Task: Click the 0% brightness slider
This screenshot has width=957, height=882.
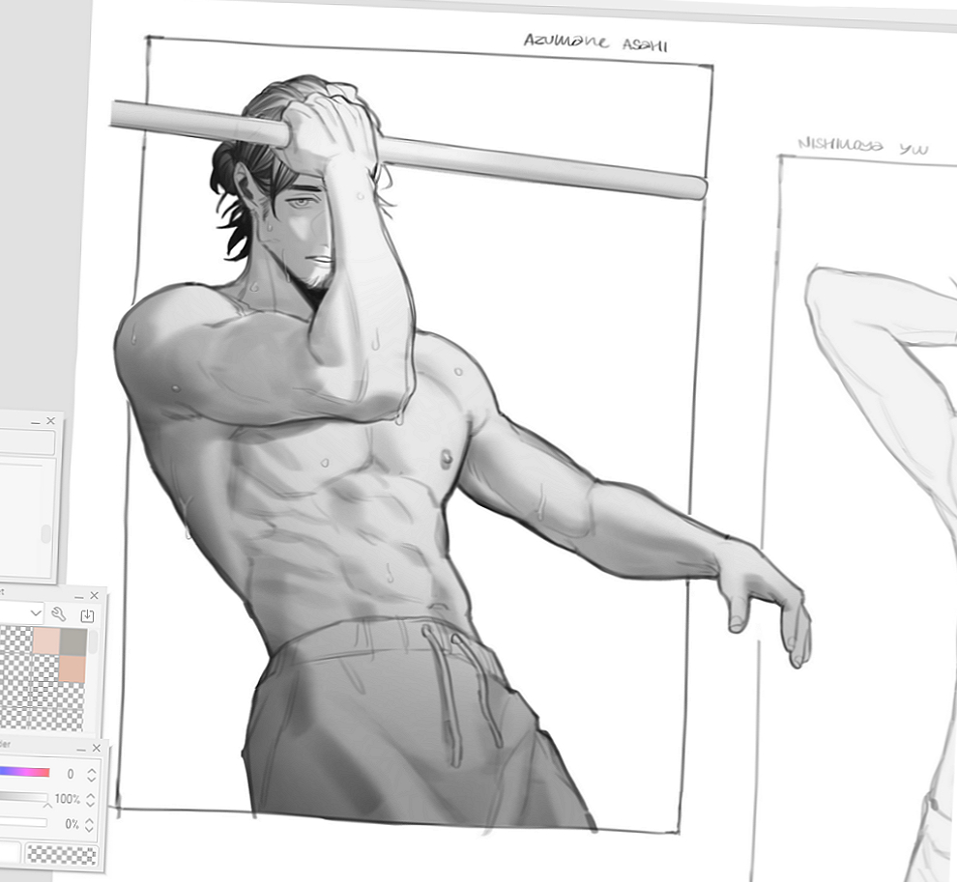Action: (x=23, y=822)
